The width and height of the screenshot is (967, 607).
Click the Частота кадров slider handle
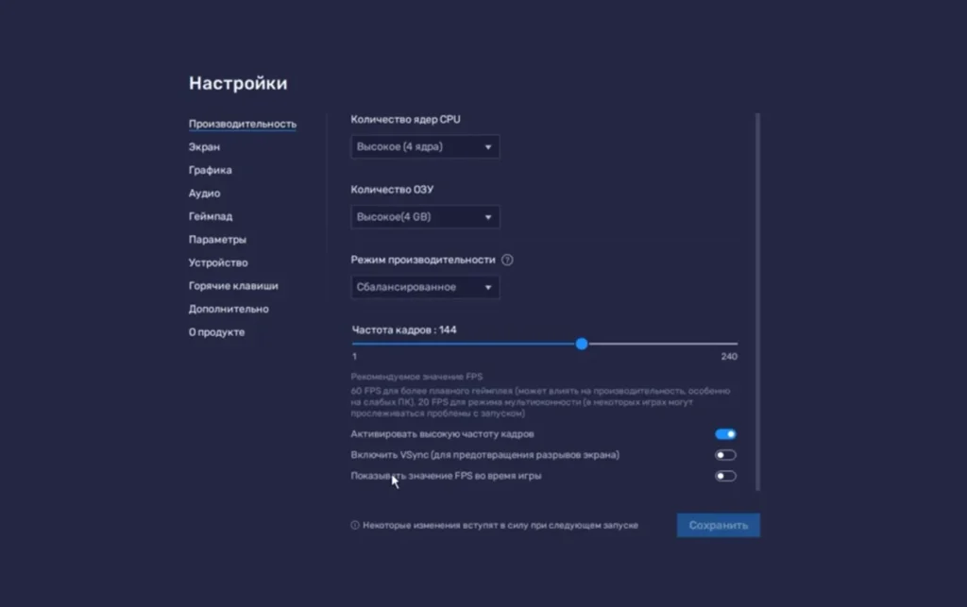582,344
